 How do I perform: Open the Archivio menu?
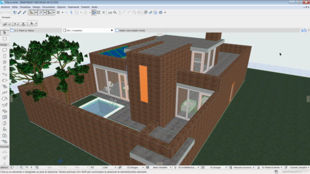(5, 7)
